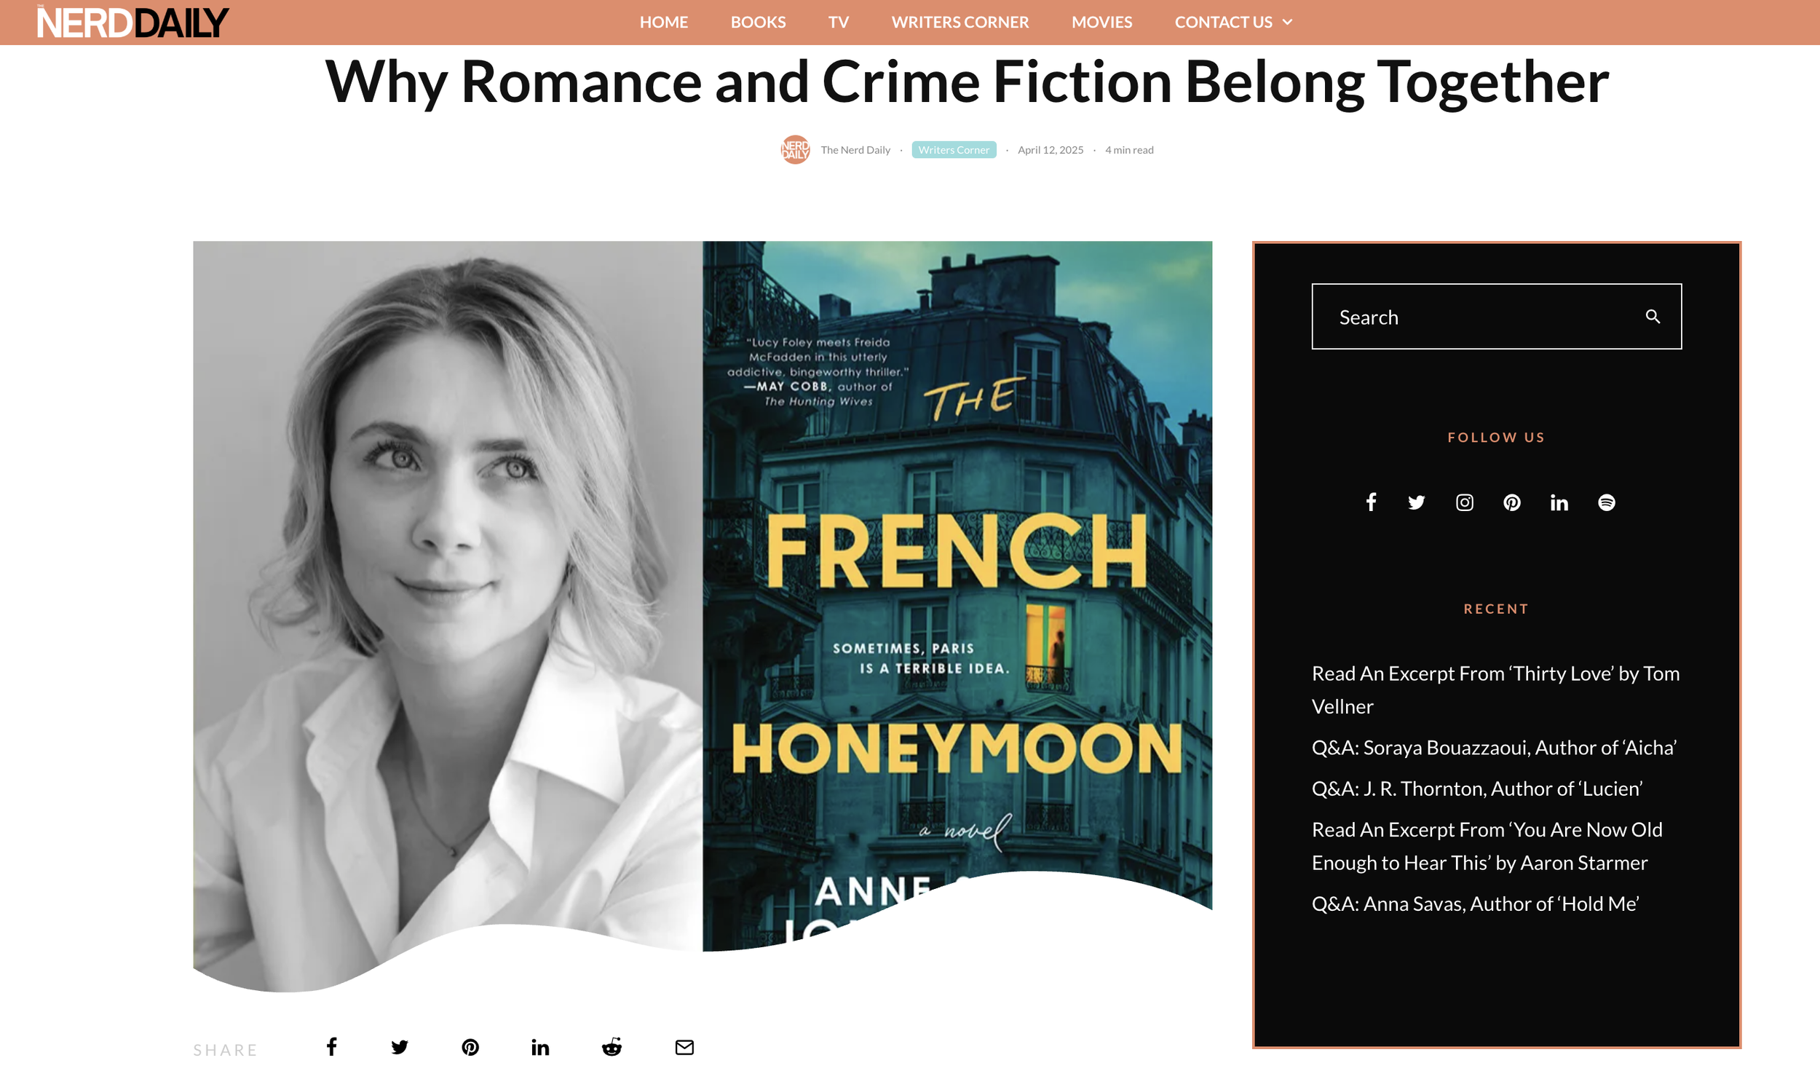Open Spotify in Follow Us section
This screenshot has width=1820, height=1079.
click(x=1606, y=502)
